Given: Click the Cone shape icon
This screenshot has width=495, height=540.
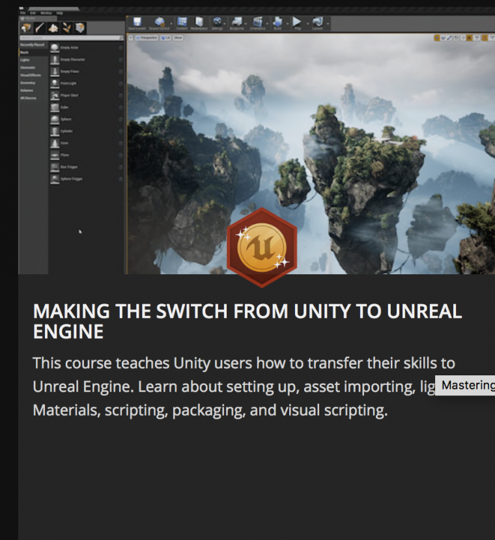Looking at the screenshot, I should (55, 143).
